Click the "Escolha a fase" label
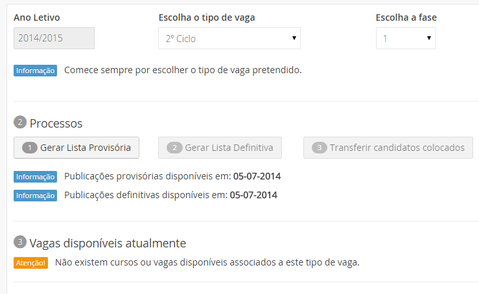The image size is (479, 294). 406,17
